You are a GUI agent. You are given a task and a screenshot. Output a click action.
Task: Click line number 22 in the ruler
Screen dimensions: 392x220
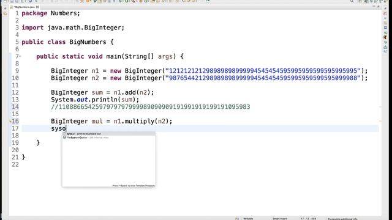[x=15, y=164]
